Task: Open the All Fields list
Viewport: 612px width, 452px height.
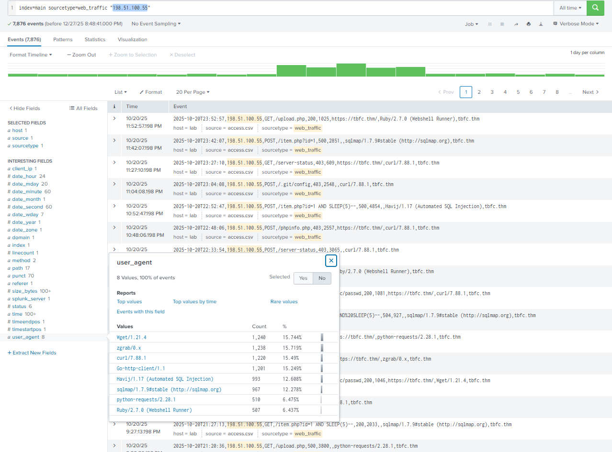Action: click(83, 109)
